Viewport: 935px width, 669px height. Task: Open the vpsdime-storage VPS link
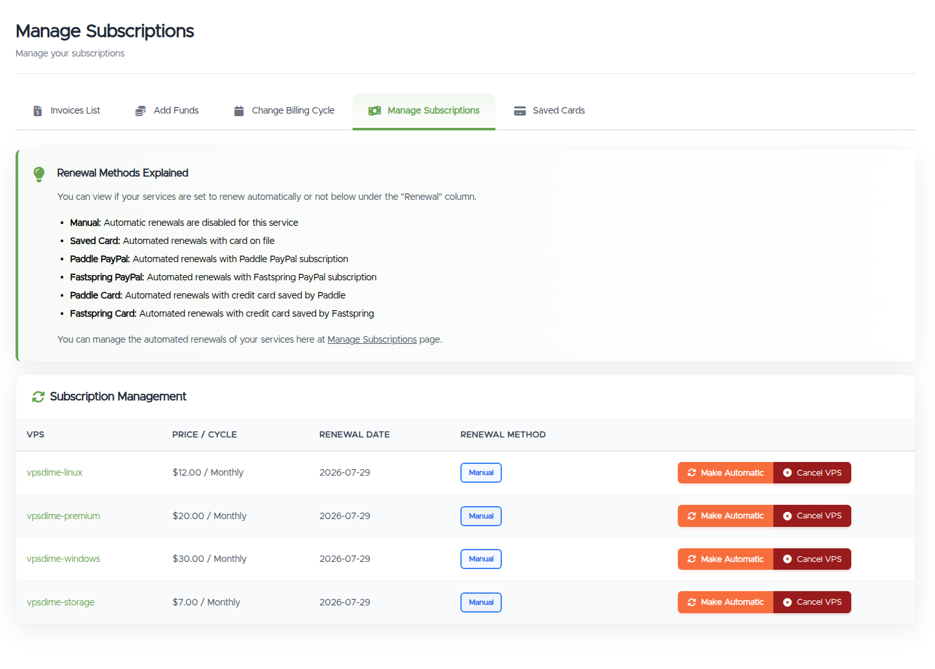[x=60, y=602]
